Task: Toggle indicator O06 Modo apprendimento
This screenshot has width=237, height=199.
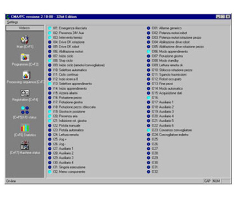Action: (x=148, y=51)
